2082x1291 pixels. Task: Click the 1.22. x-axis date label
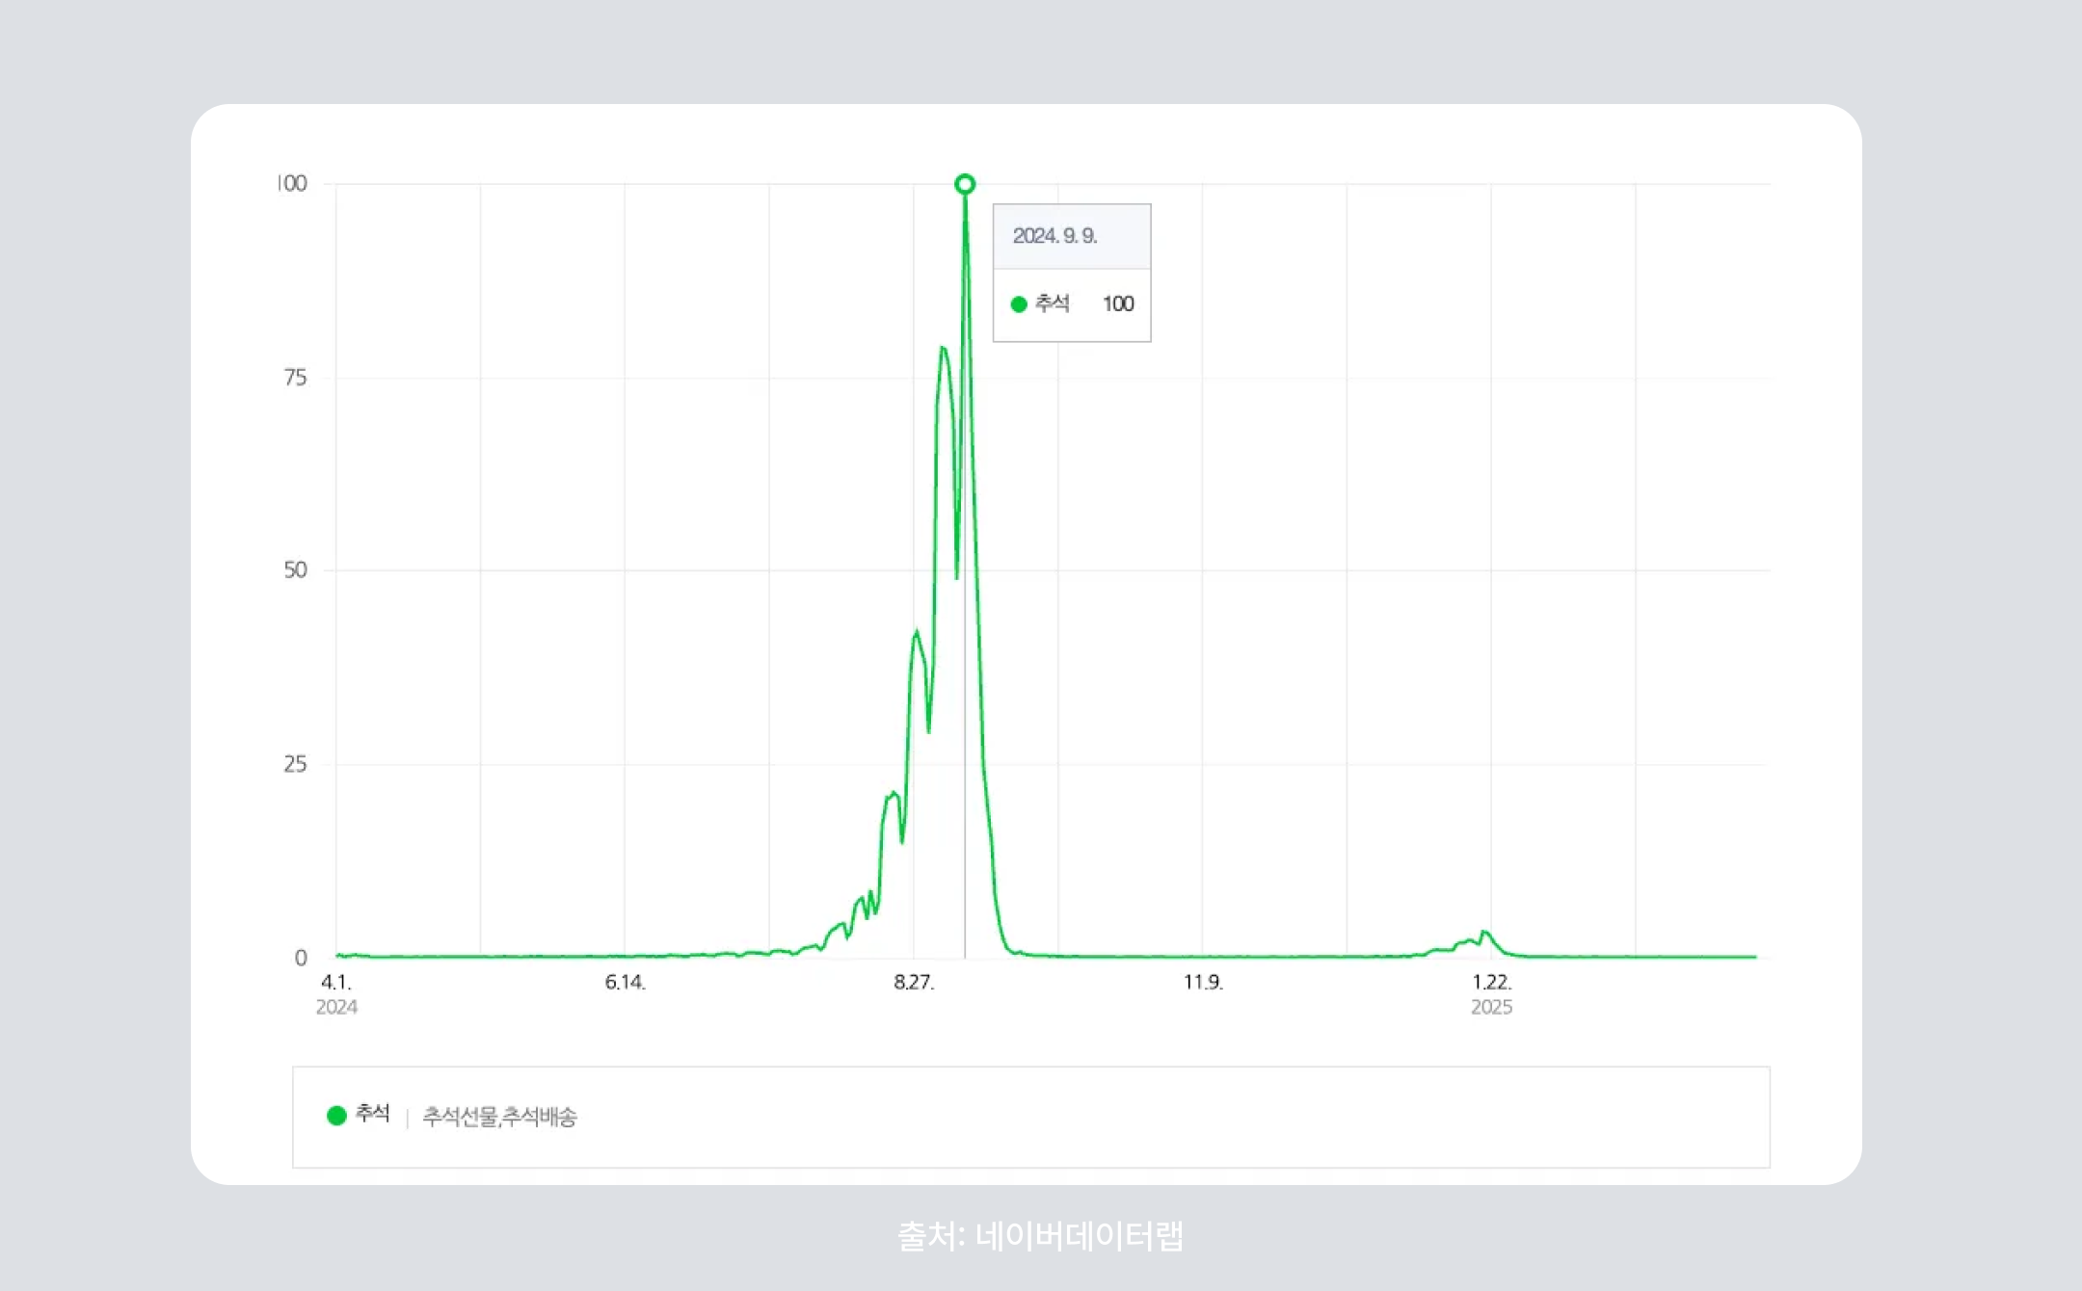point(1491,982)
